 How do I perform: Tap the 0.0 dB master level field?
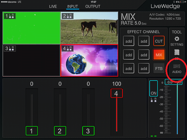pos(171,82)
